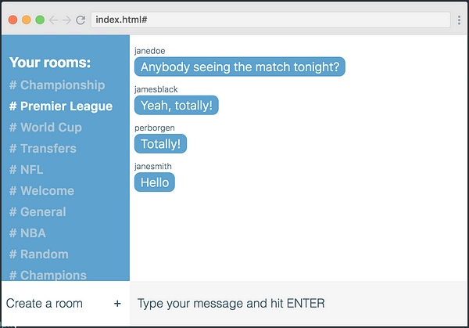Open the Champions room
This screenshot has width=469, height=328.
point(48,275)
